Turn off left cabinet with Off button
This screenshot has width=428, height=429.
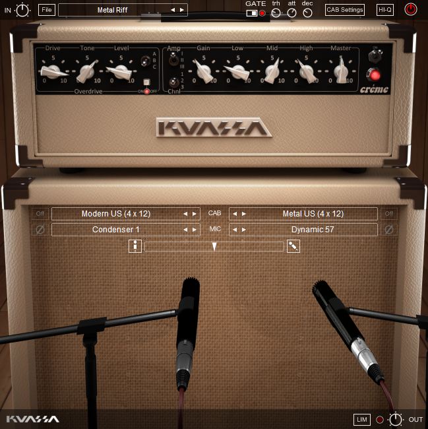click(40, 214)
